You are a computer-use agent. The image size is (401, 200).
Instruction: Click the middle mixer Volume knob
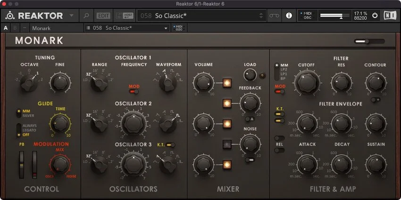(204, 124)
